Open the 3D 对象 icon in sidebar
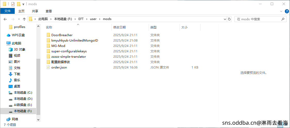Screen dimensions: 290x128 click(x=11, y=50)
